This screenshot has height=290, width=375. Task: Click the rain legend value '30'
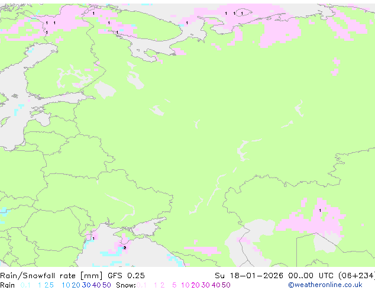click(x=86, y=285)
